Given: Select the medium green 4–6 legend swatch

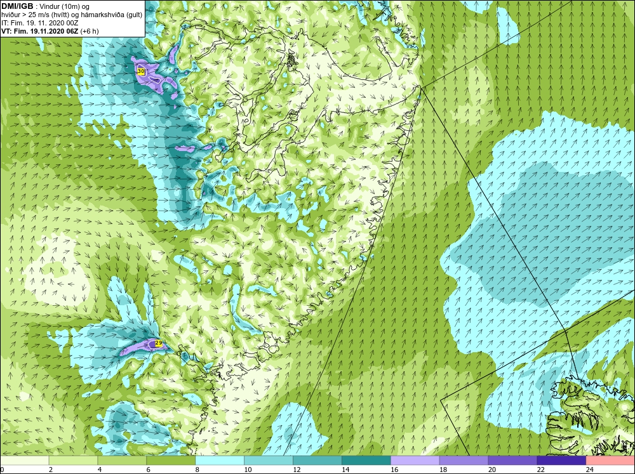Looking at the screenshot, I should click(x=122, y=461).
